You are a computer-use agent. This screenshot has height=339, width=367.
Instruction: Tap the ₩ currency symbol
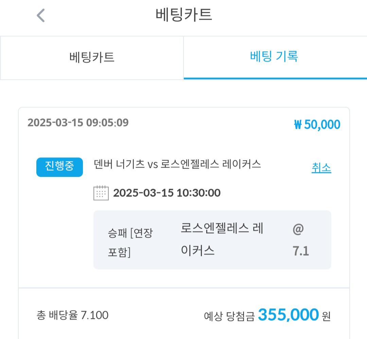coord(298,125)
